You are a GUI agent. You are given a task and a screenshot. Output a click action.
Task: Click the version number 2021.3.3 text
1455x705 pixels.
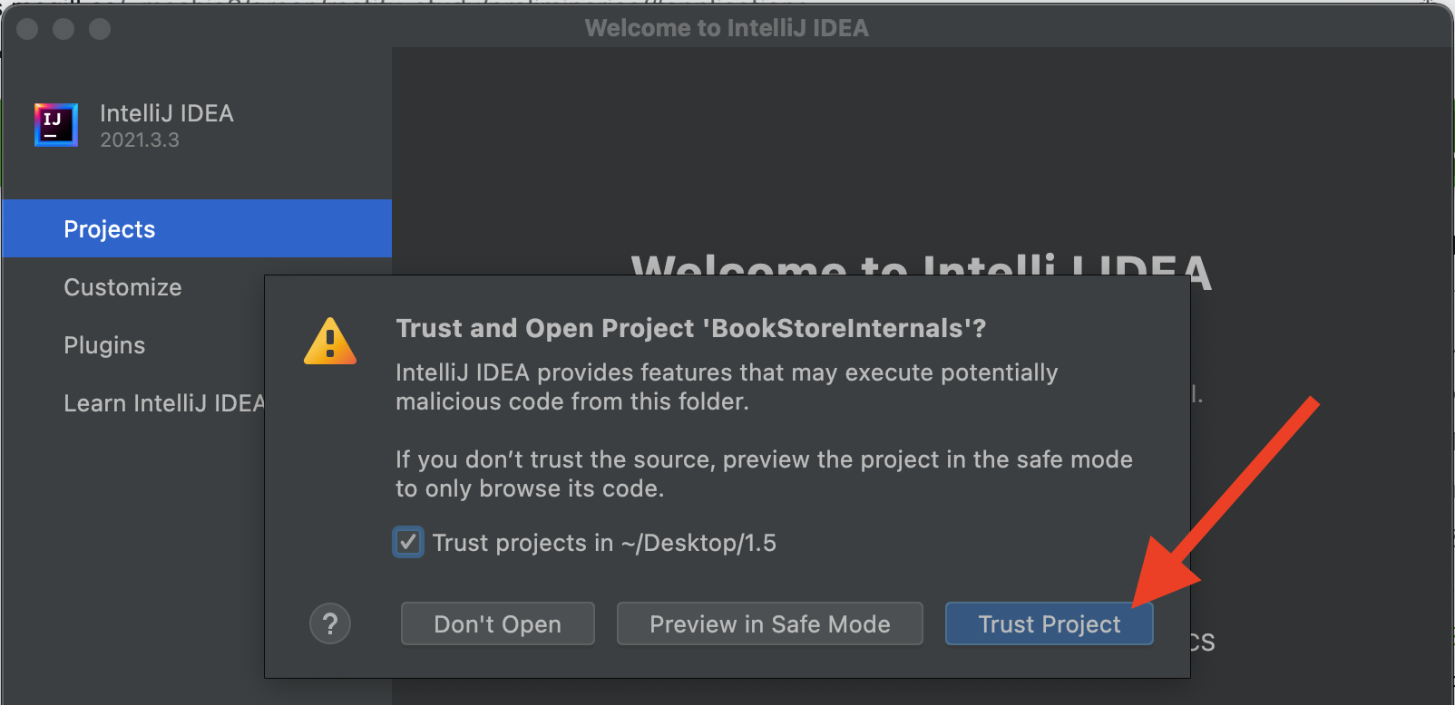(x=140, y=140)
